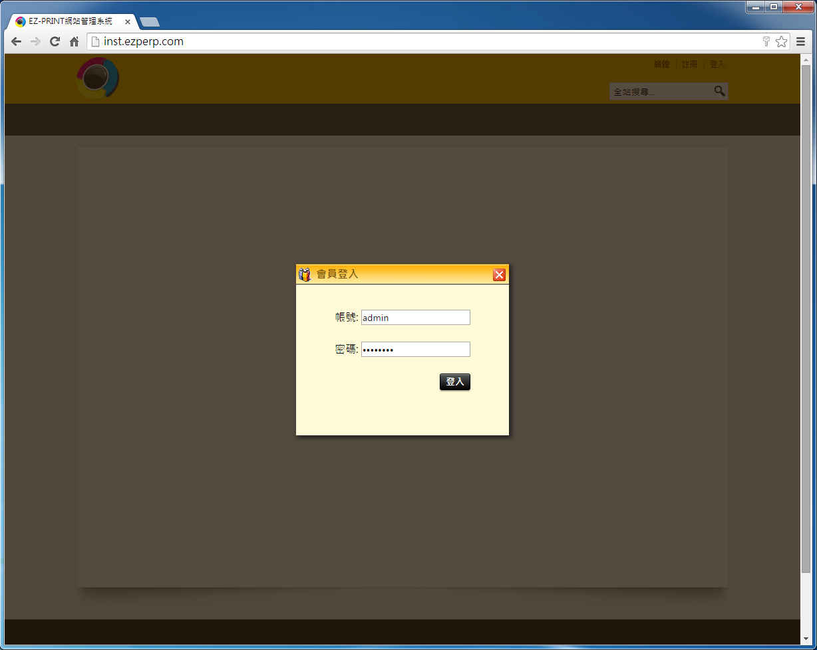Click the browser forward arrow

click(x=36, y=41)
